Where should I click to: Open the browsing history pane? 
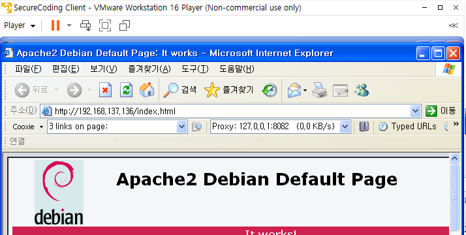point(270,90)
